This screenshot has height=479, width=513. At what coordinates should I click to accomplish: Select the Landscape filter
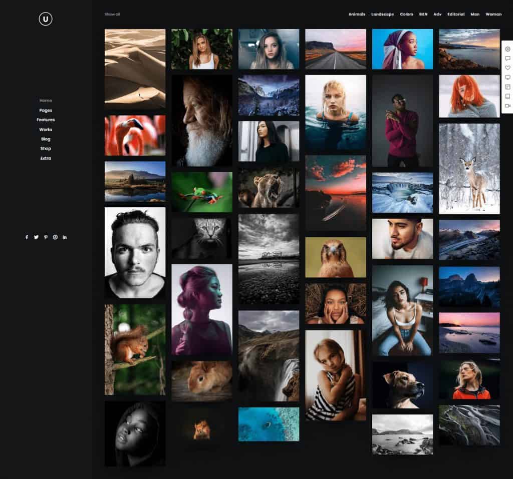(382, 15)
